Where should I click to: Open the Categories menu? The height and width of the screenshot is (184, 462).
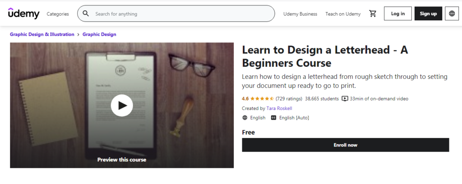[x=58, y=14]
